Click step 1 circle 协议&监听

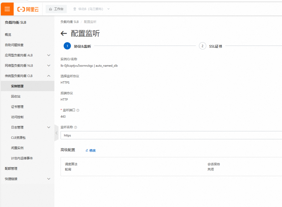67,46
